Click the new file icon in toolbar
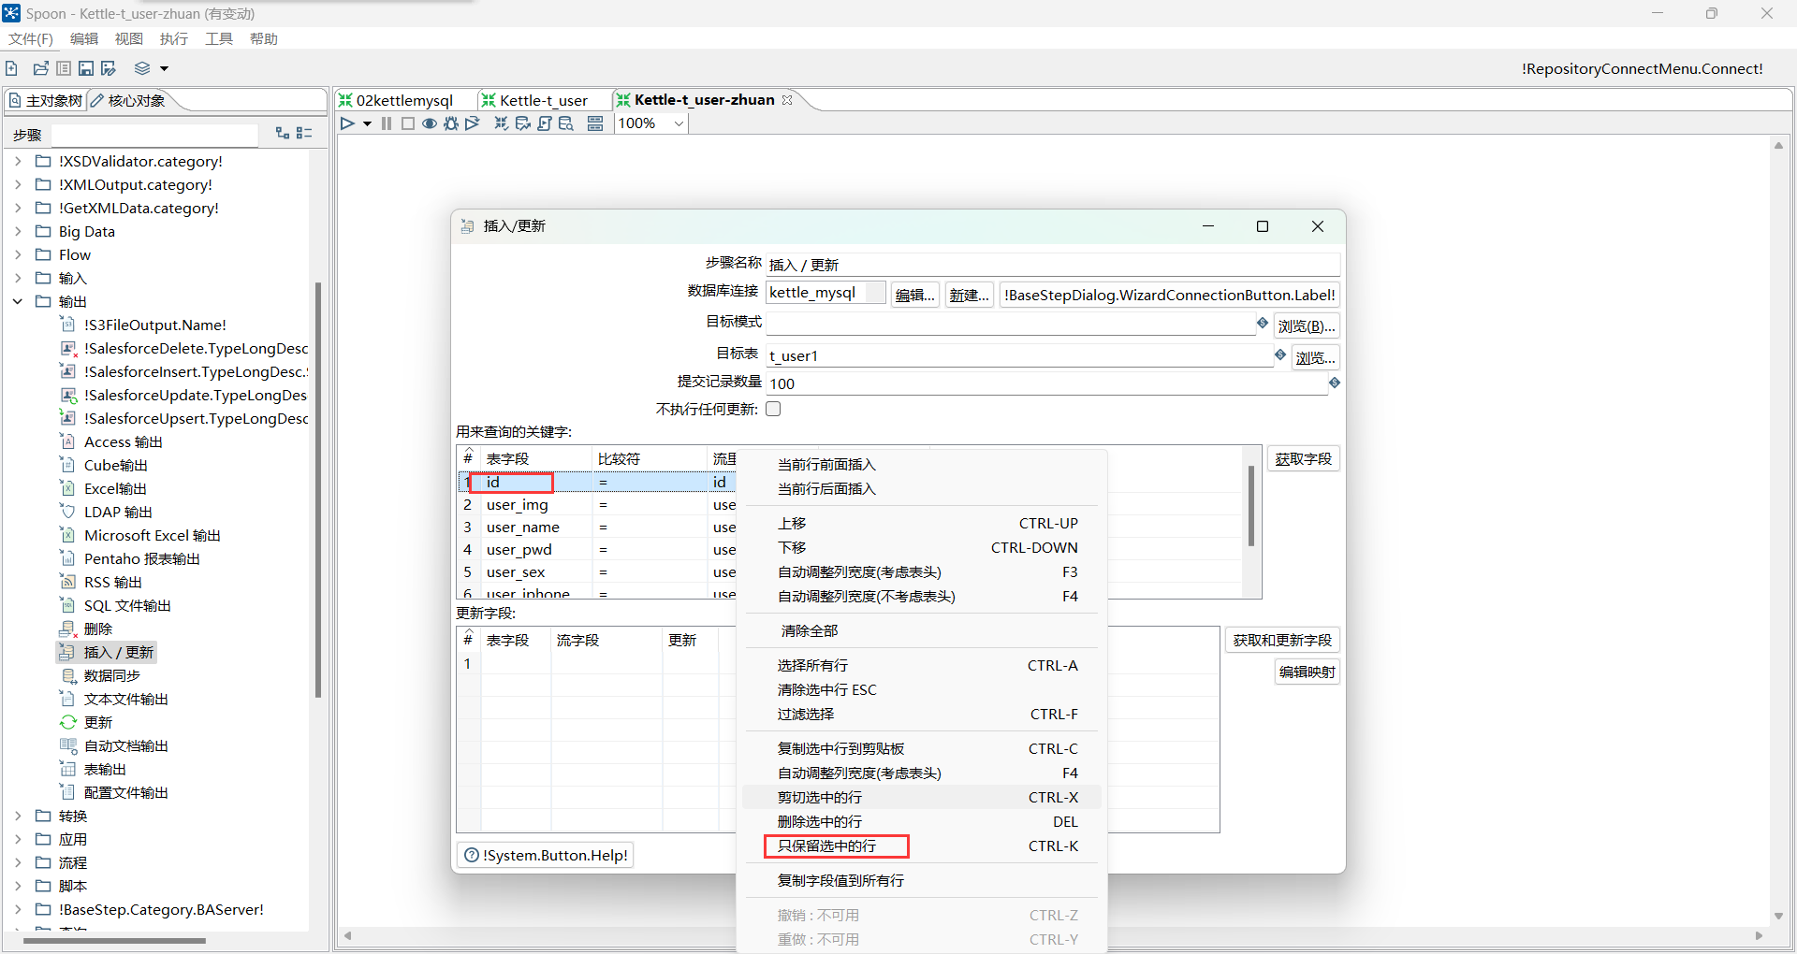 point(11,68)
